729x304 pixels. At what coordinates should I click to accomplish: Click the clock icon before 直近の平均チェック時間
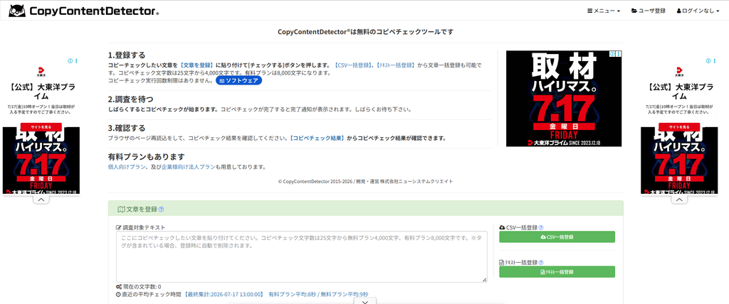click(x=118, y=294)
